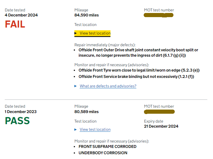
Task: Click the black triangle beside highlighted View test location
Action: coord(76,33)
